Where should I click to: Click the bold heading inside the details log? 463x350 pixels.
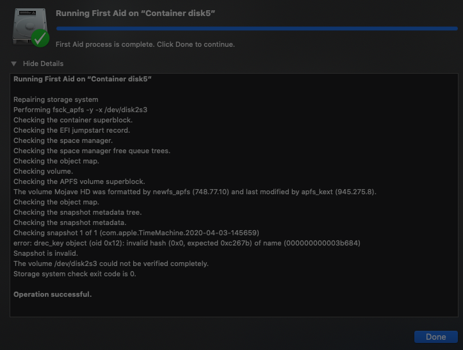[82, 79]
